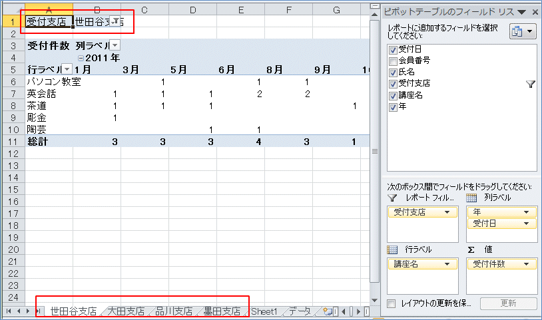Screen dimensions: 542x320
Task: Switch to the 品川支店 sheet tab
Action: pos(174,311)
